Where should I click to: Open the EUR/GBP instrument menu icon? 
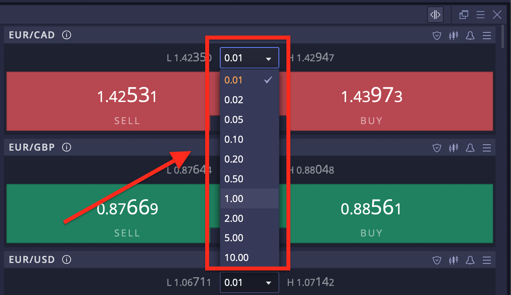486,147
